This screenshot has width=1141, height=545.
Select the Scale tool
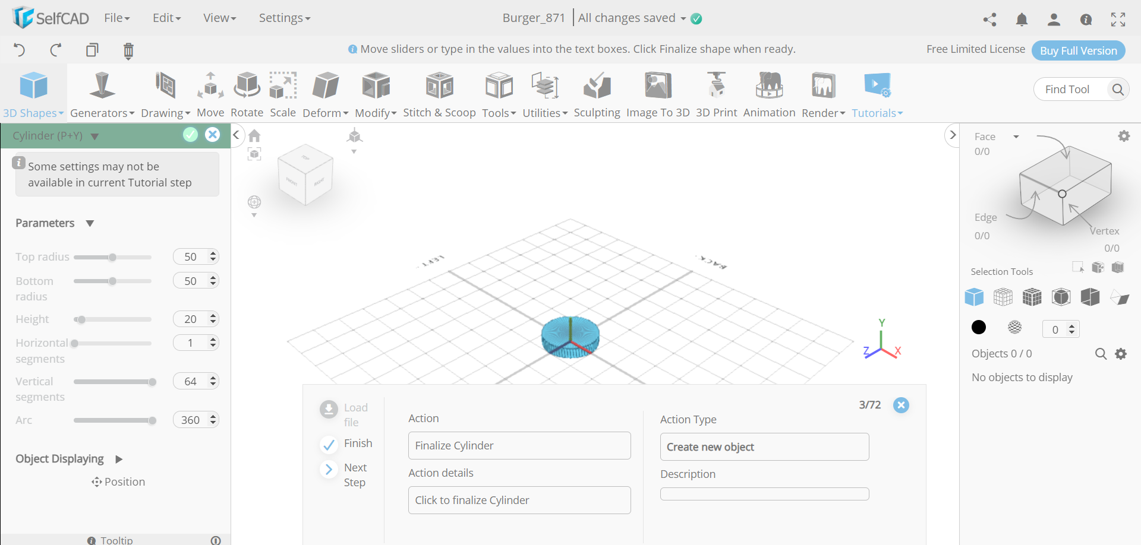coord(283,95)
